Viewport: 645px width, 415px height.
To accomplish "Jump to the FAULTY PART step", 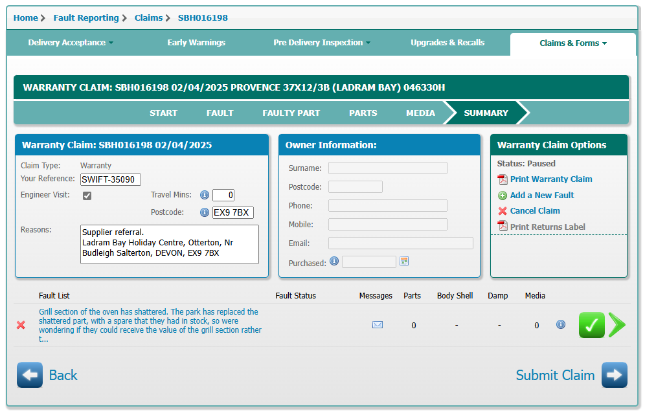I will click(x=291, y=113).
